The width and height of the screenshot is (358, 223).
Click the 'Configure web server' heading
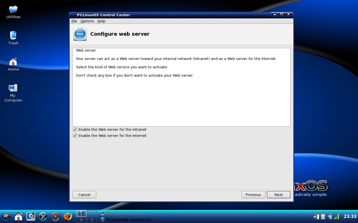120,34
